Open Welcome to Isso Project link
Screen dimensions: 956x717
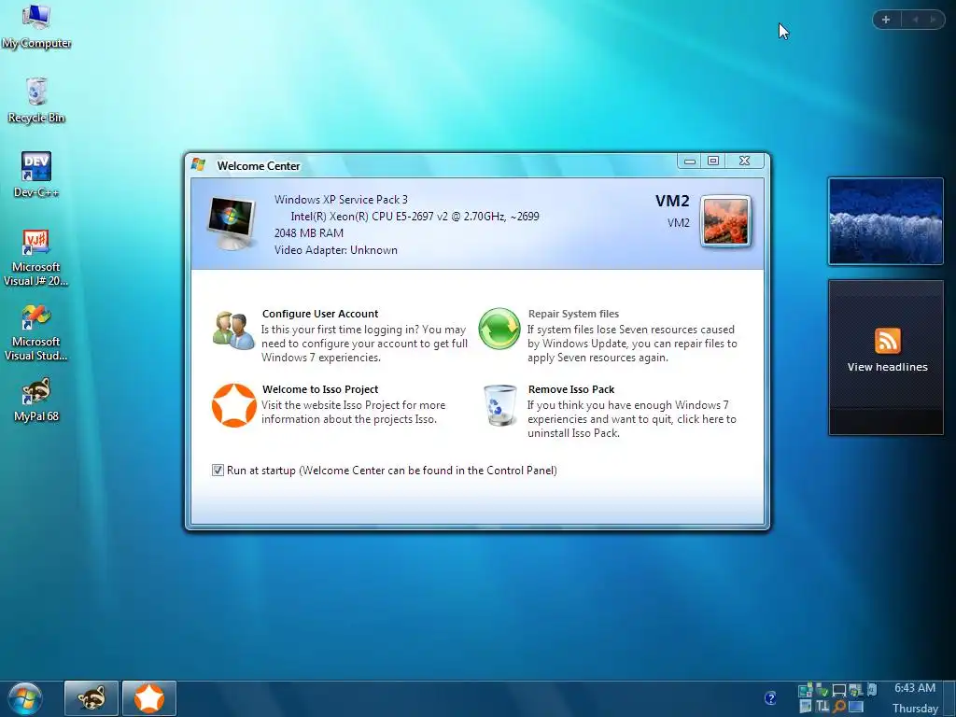[320, 389]
